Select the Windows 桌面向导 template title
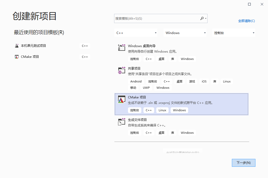Screen dimensions: 268x178 (142, 46)
